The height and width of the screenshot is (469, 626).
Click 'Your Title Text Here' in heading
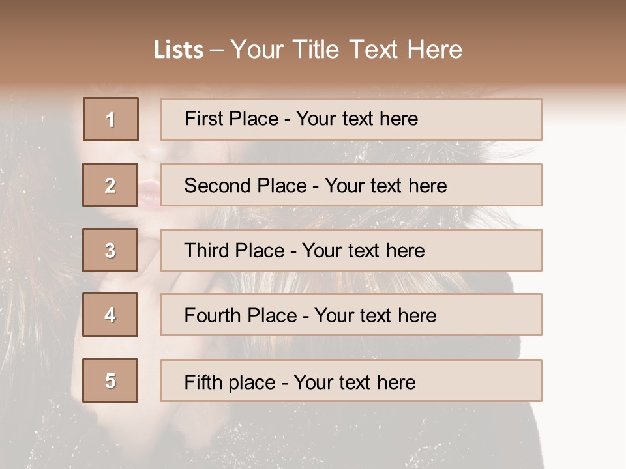(346, 50)
